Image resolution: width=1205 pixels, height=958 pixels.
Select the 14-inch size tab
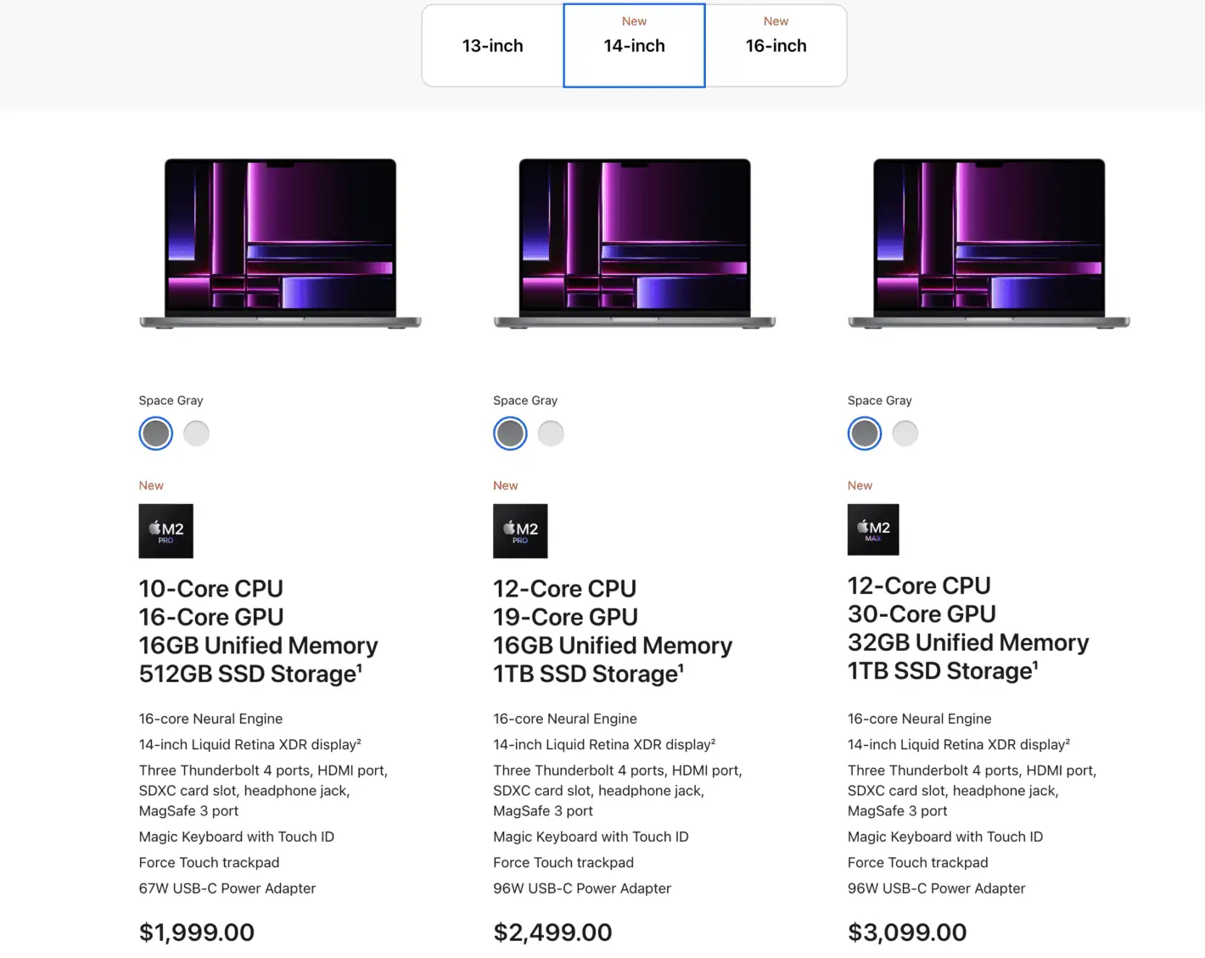point(635,46)
